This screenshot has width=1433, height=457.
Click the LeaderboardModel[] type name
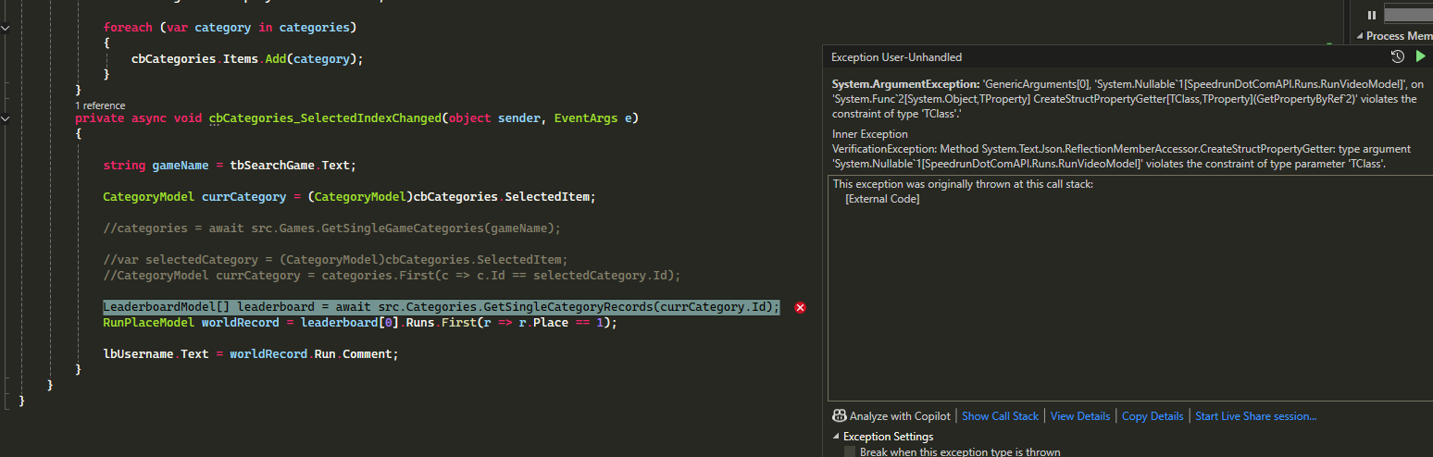pos(167,307)
